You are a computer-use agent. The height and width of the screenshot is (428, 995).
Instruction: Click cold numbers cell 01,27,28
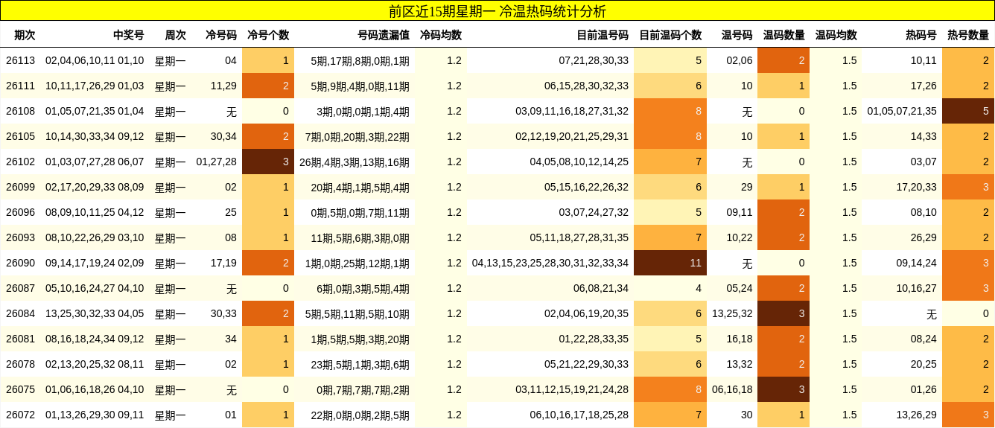click(x=216, y=162)
